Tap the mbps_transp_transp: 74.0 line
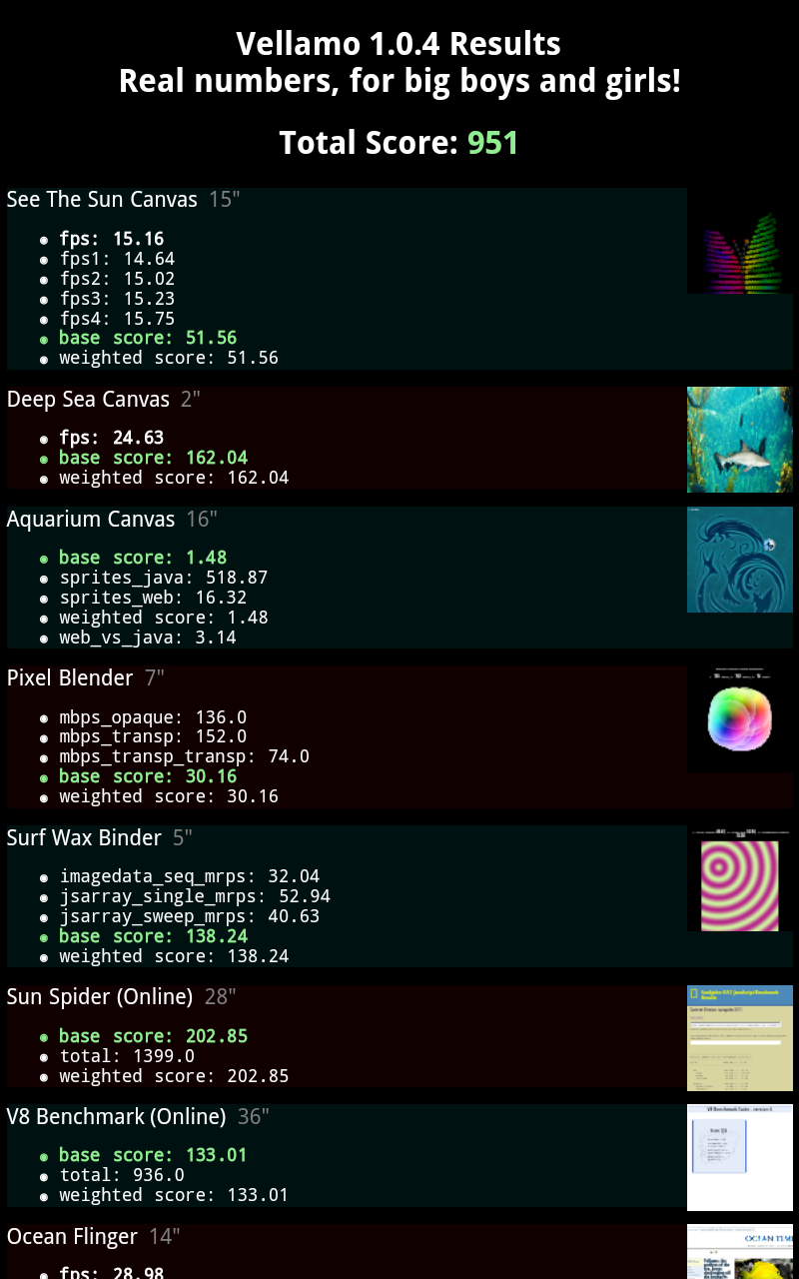This screenshot has width=799, height=1279. (x=185, y=756)
